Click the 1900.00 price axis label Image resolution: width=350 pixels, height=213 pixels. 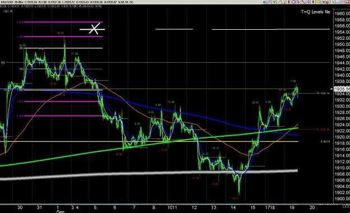(342, 198)
